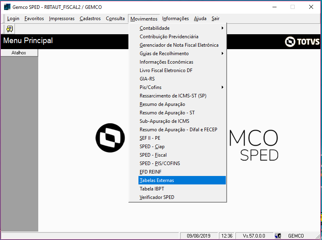Open EFD REINF
322x240 pixels.
(x=182, y=172)
